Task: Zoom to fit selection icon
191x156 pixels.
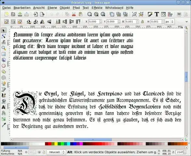Action: point(89,14)
